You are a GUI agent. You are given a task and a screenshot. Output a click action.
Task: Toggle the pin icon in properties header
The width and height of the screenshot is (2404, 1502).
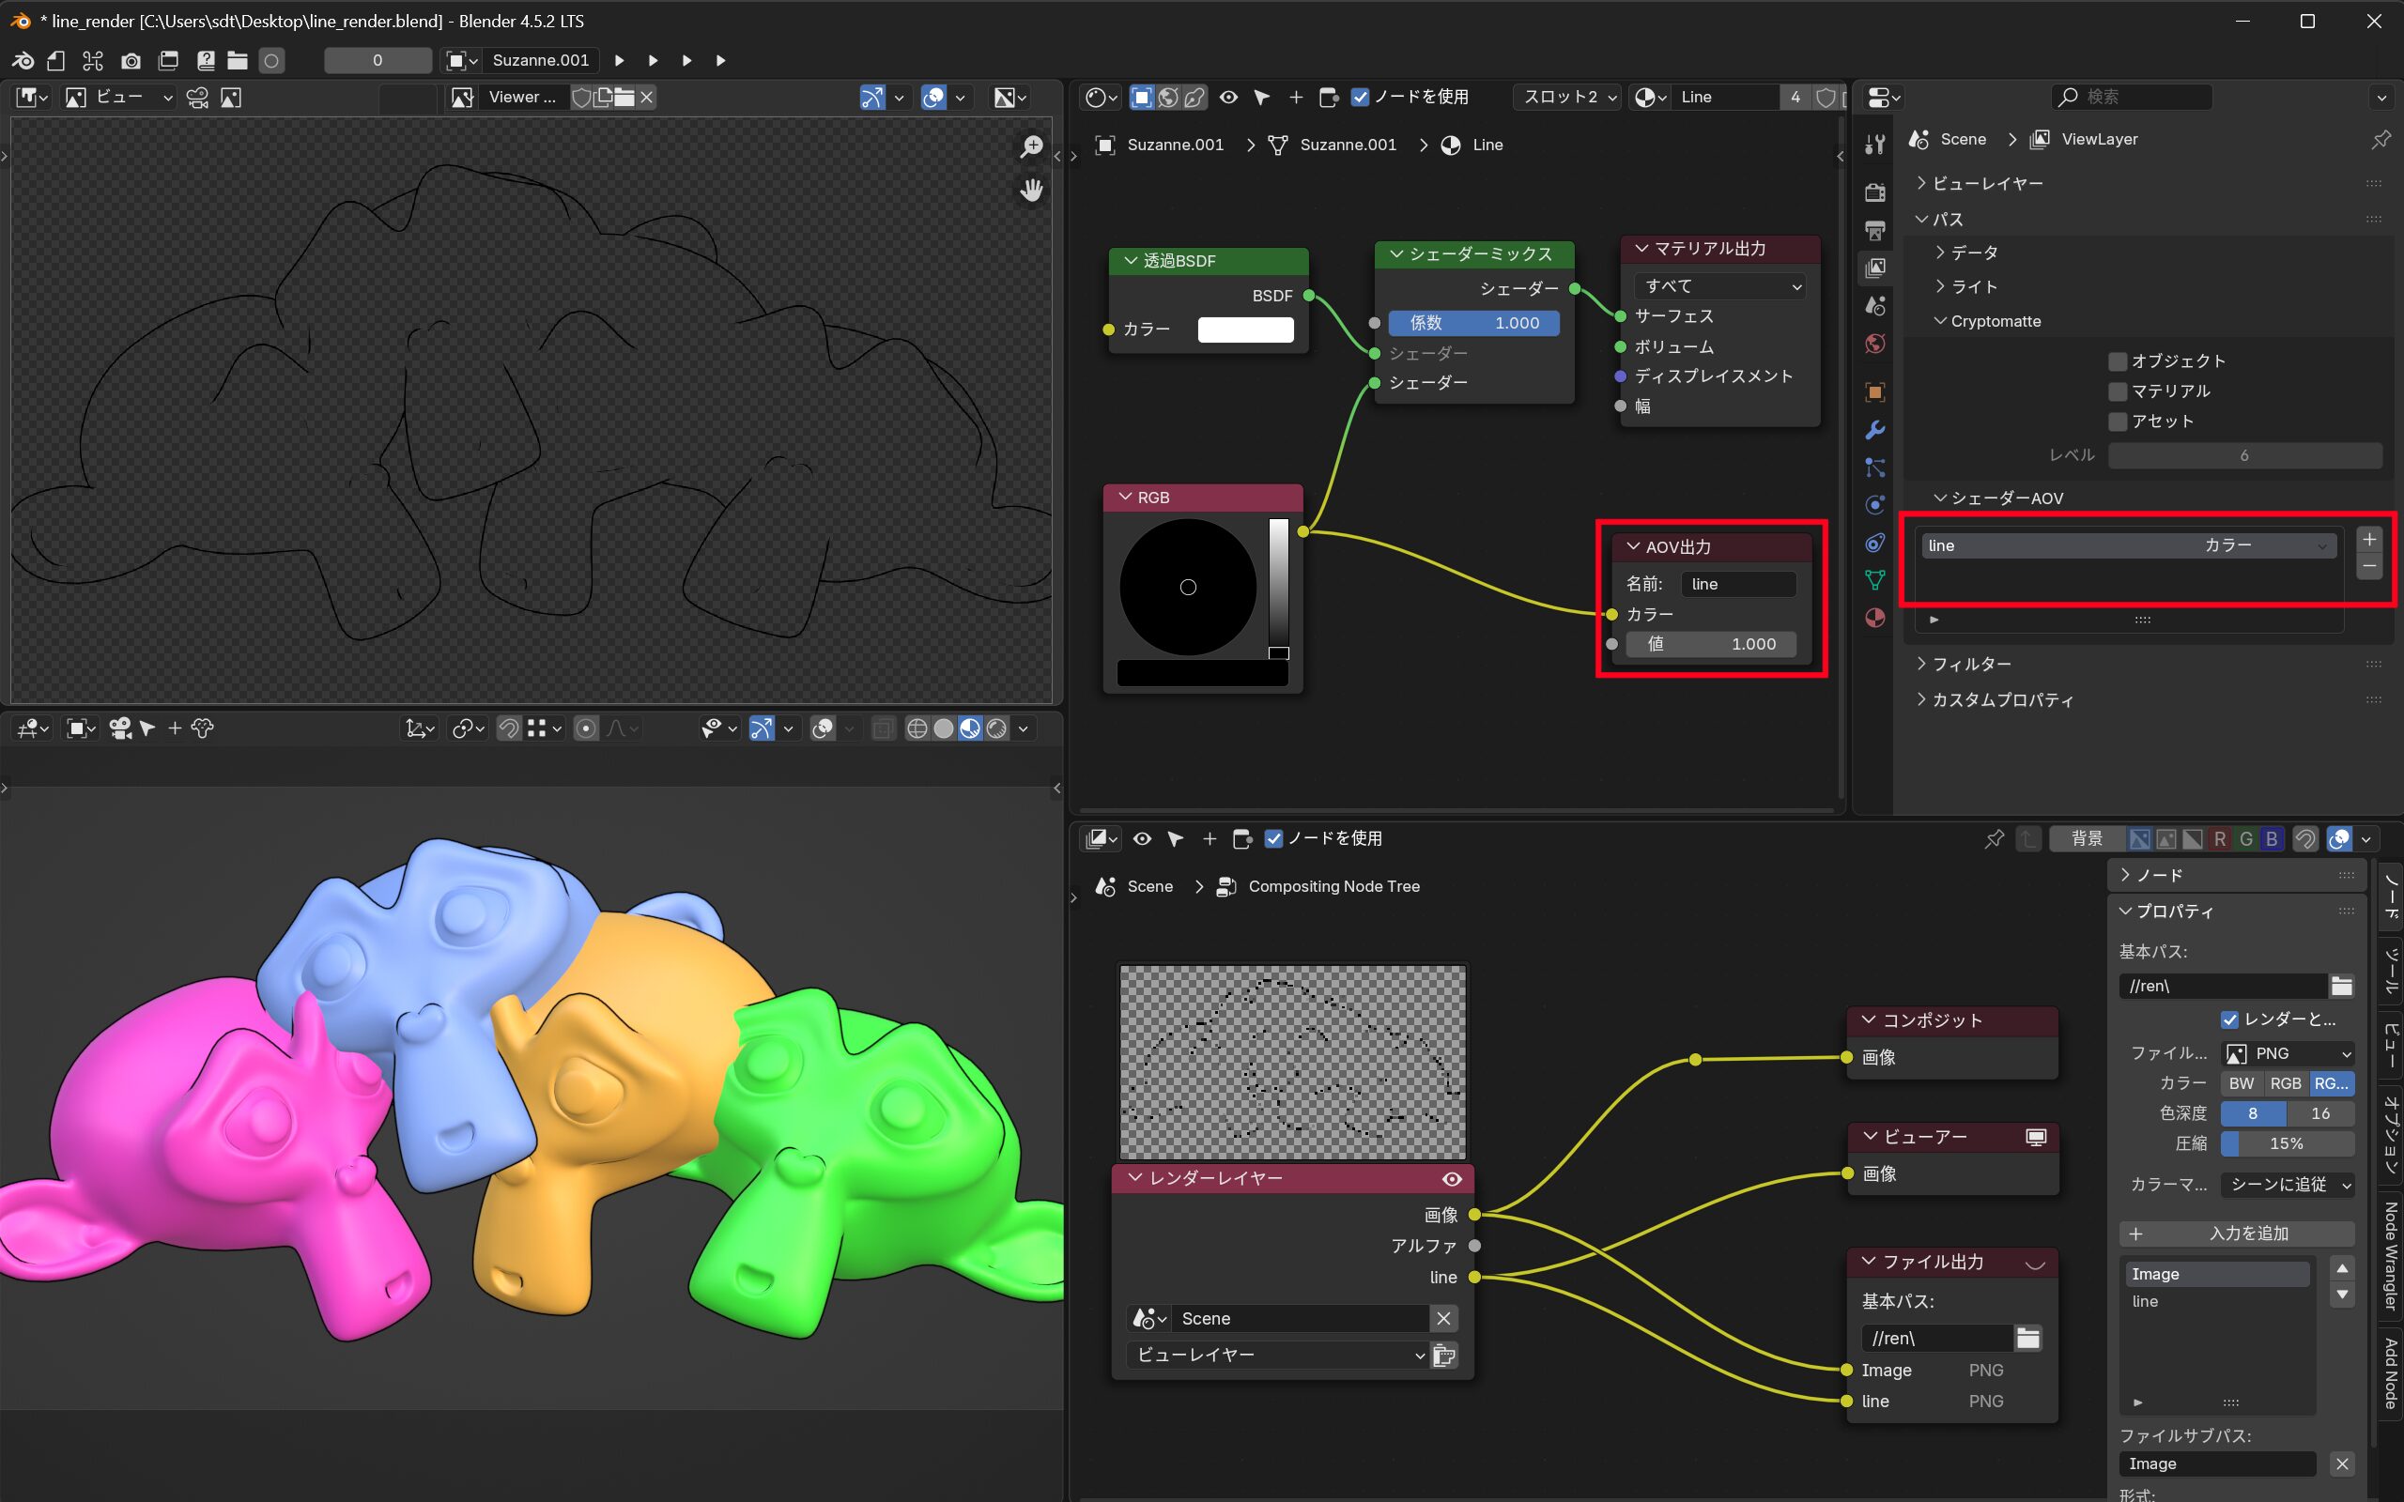pyautogui.click(x=2381, y=140)
